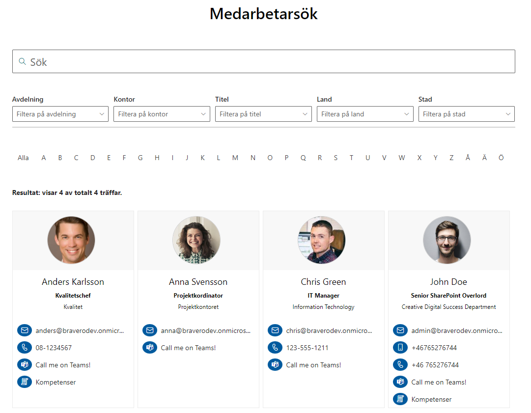The width and height of the screenshot is (531, 413).
Task: Expand the Kontor filter dropdown
Action: (162, 114)
